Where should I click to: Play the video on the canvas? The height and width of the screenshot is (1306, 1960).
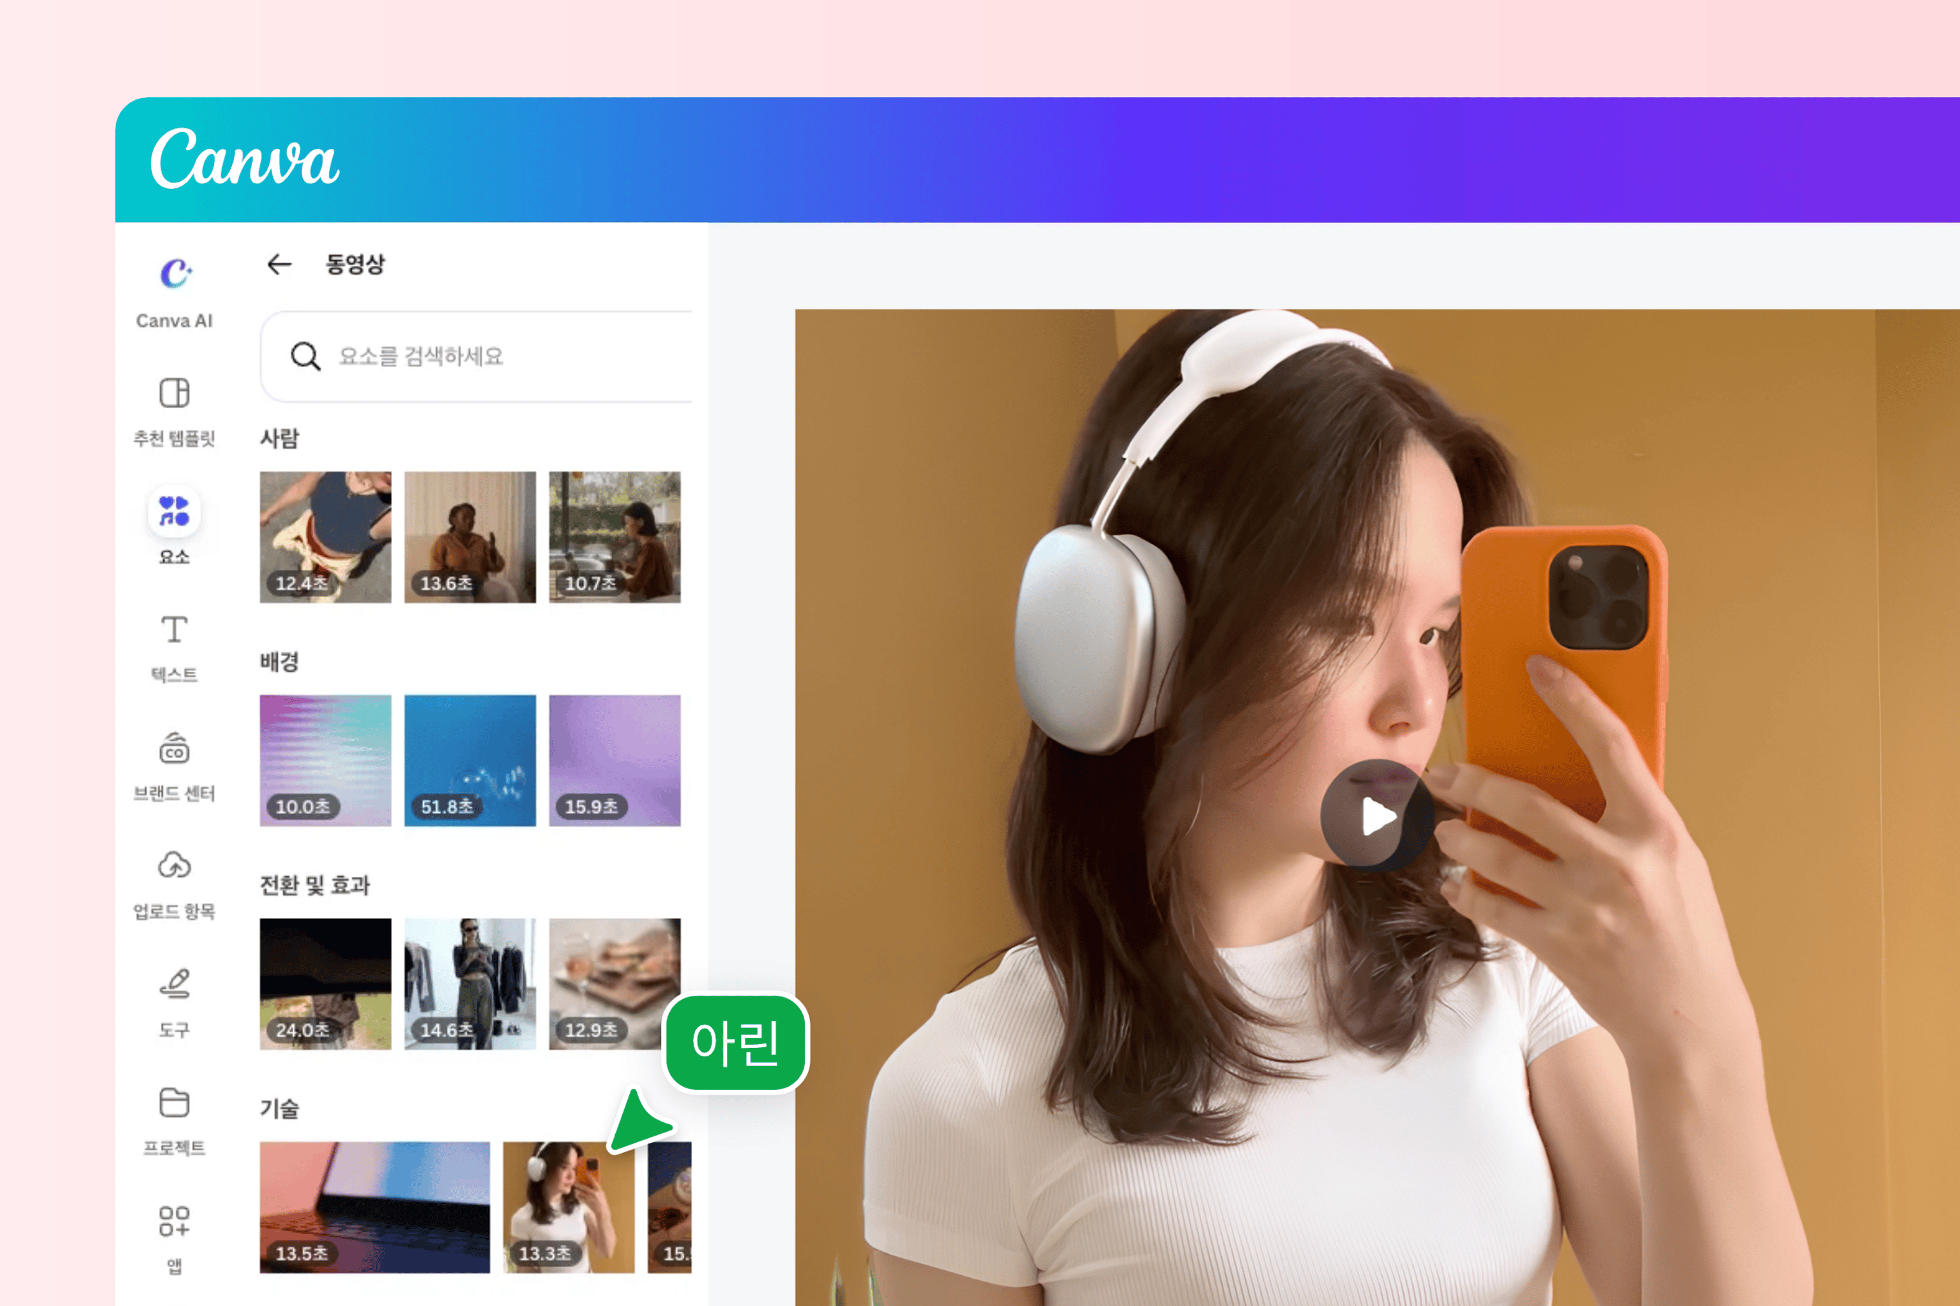[x=1377, y=815]
